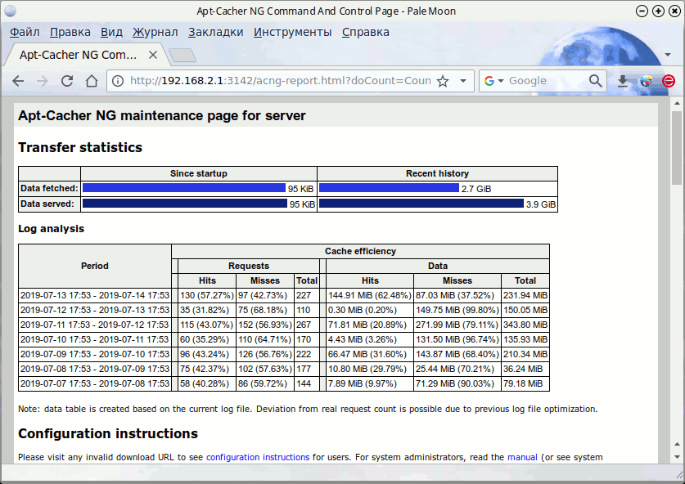The image size is (685, 484).
Task: Close the Apt-Cacher NG tab
Action: pyautogui.click(x=152, y=55)
